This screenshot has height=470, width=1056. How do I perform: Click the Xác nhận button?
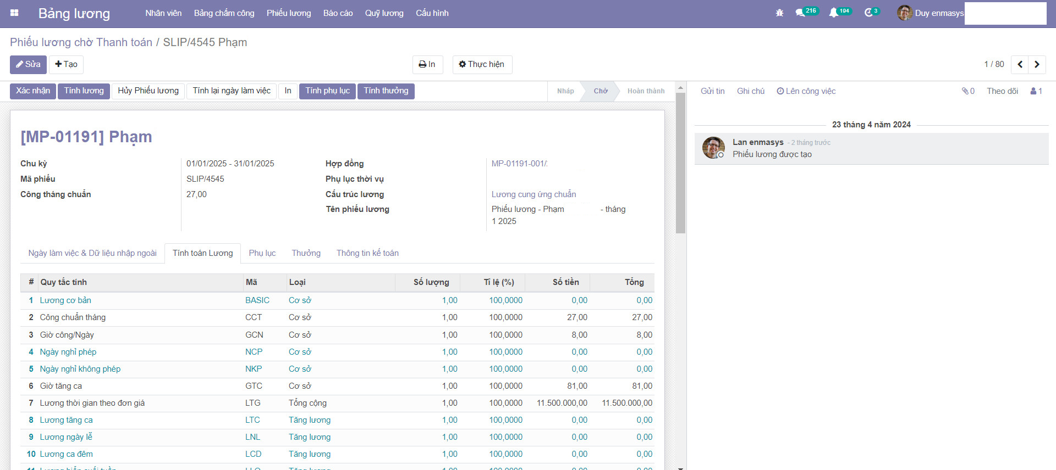[33, 91]
